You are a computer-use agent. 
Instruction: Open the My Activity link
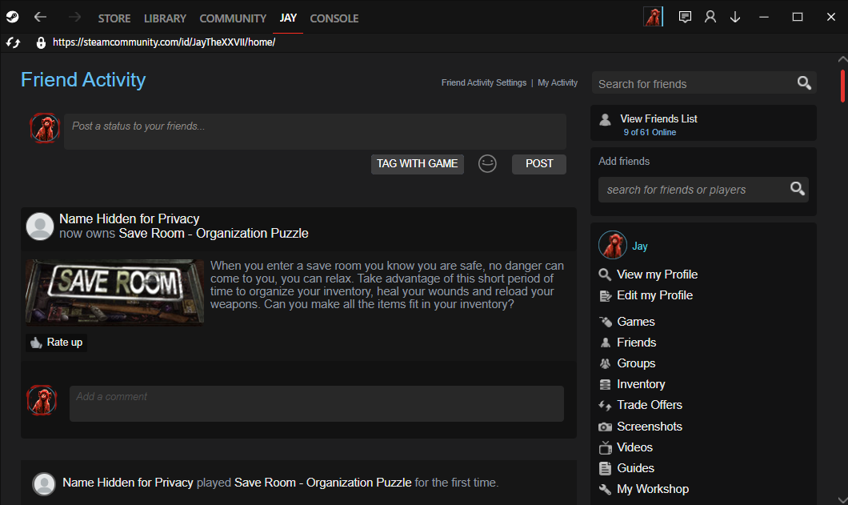pos(558,82)
